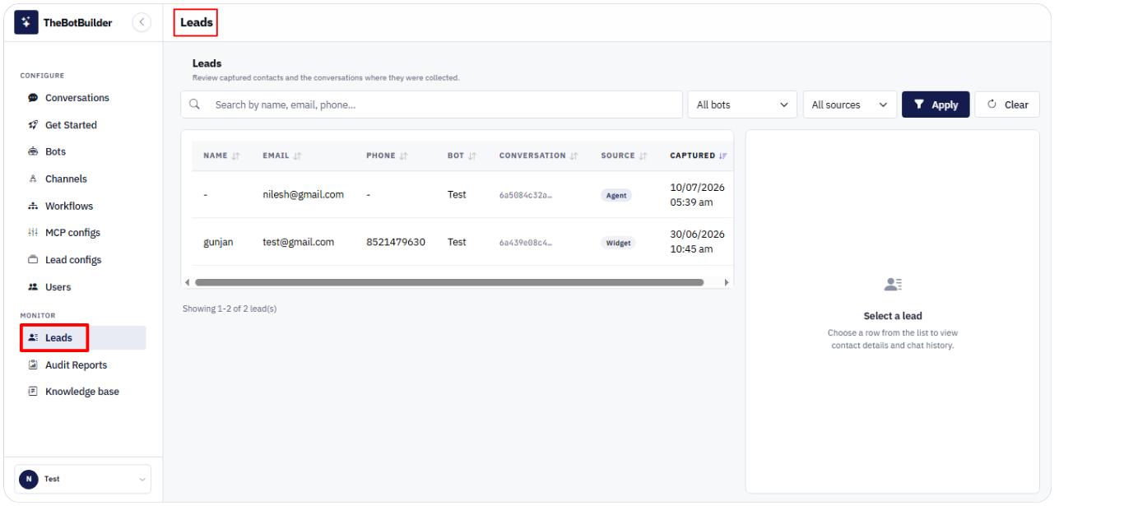Click the table scrollbar right arrow
The image size is (1124, 506).
pyautogui.click(x=727, y=282)
